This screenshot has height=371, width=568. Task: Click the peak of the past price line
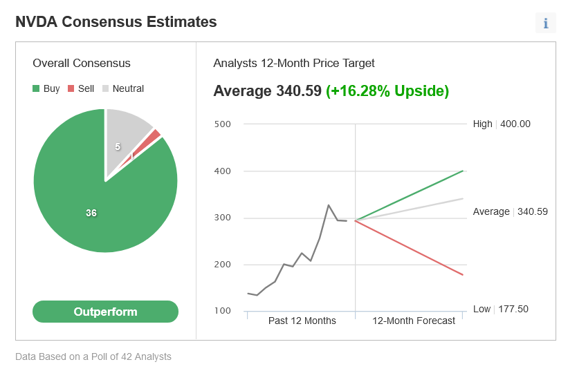point(329,205)
